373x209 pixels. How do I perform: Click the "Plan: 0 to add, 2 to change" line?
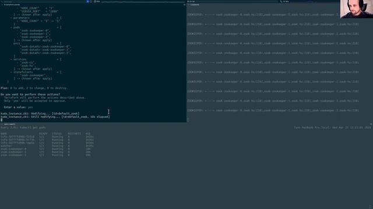pyautogui.click(x=34, y=88)
